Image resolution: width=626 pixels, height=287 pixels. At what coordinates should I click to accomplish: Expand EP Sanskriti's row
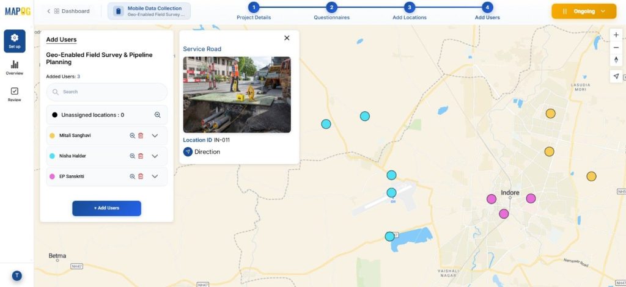[155, 176]
